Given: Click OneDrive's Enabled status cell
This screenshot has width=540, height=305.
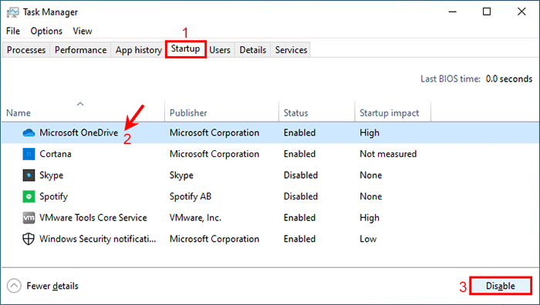Looking at the screenshot, I should coord(299,132).
